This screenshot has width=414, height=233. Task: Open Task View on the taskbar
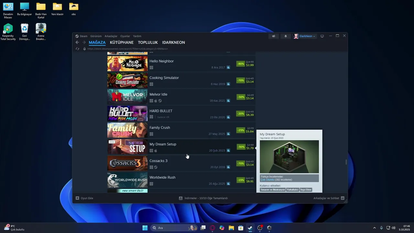[x=203, y=228]
